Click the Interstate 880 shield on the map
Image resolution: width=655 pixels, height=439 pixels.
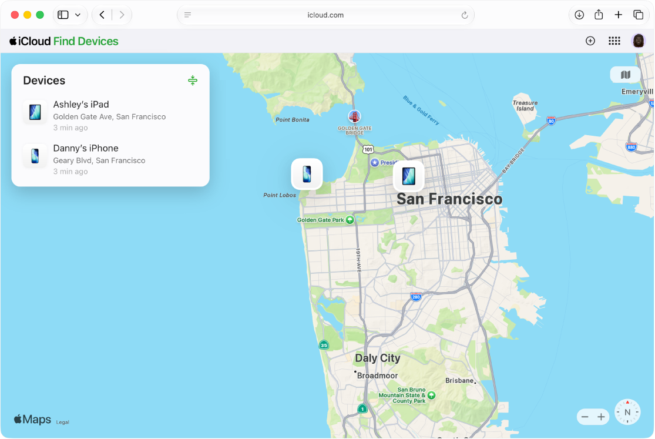coord(631,147)
